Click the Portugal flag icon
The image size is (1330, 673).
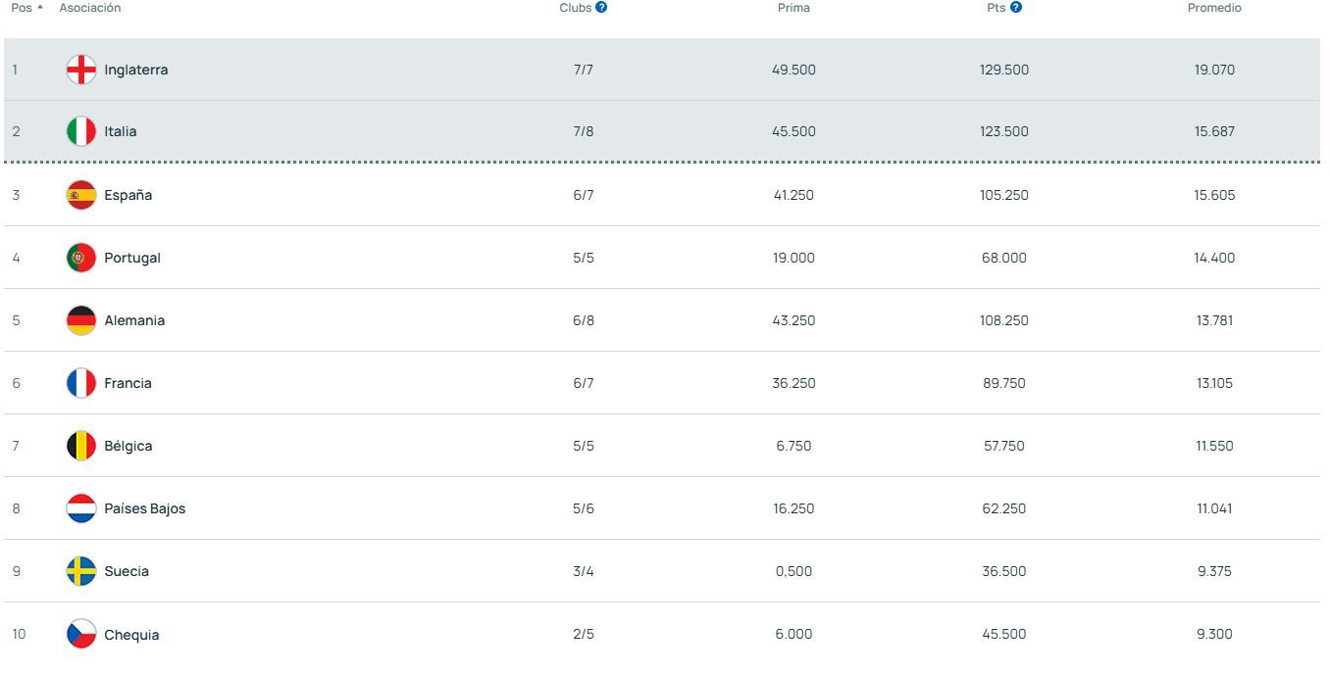point(80,258)
